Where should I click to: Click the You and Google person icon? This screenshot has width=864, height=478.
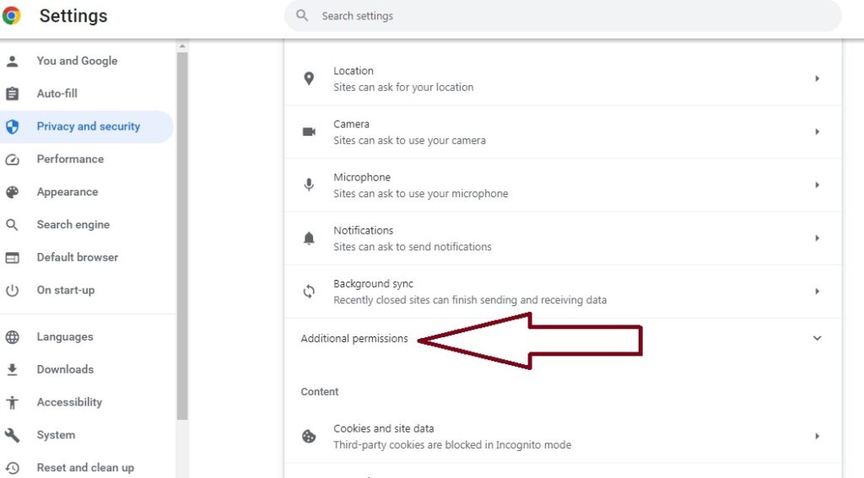point(12,62)
